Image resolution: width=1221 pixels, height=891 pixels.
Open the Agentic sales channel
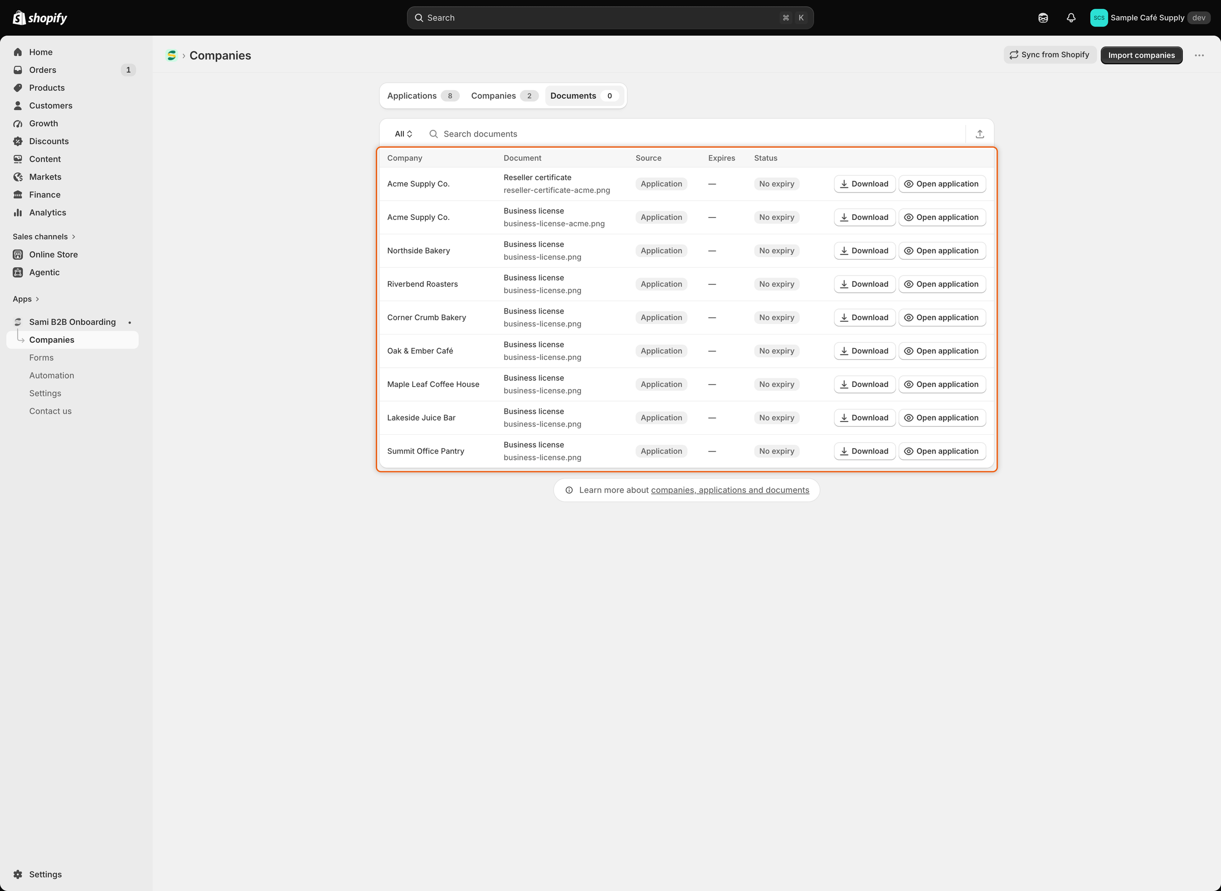coord(73,272)
